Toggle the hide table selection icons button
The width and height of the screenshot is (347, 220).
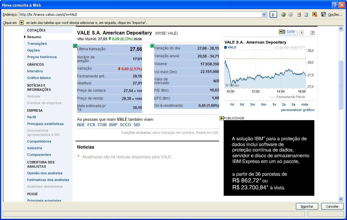pos(315,15)
